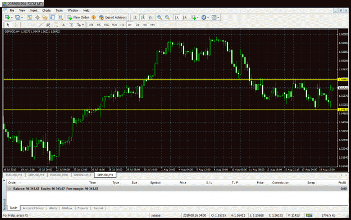Open the Arrows objects dropdown arrow

click(83, 25)
